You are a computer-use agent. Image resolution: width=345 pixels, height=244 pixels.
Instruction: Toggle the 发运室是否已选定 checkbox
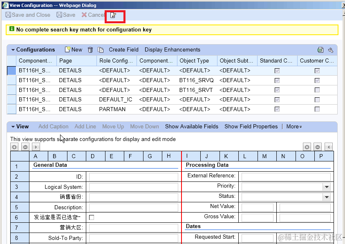pyautogui.click(x=92, y=217)
